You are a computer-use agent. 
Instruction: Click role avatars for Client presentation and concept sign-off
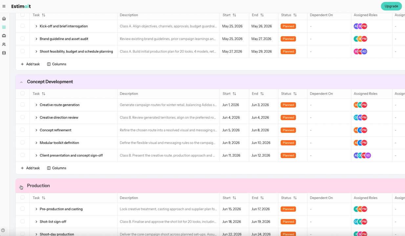(362, 155)
